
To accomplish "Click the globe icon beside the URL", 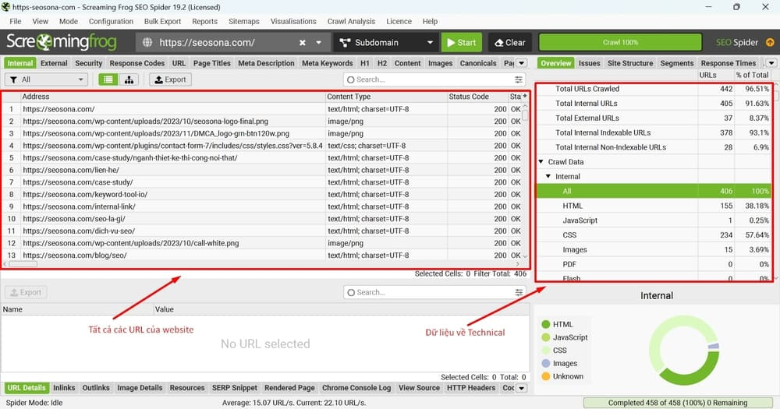I will click(147, 42).
